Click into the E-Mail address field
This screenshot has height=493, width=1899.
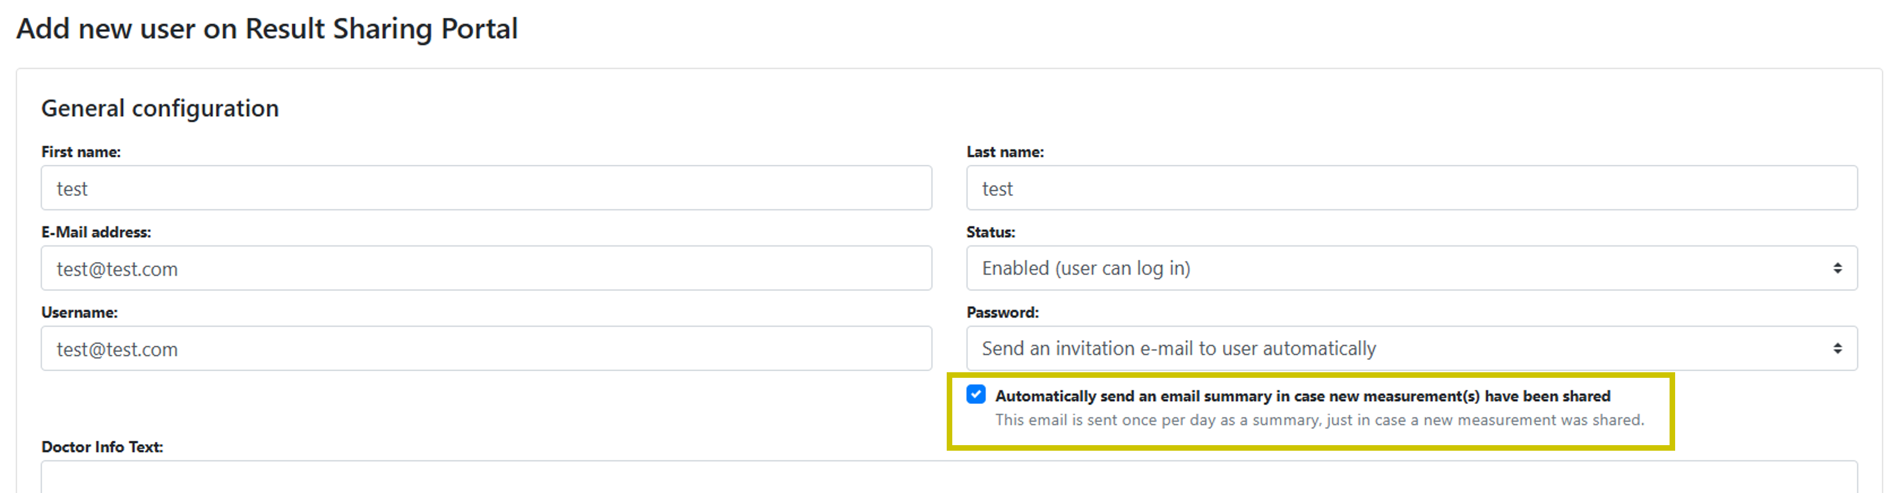(487, 268)
